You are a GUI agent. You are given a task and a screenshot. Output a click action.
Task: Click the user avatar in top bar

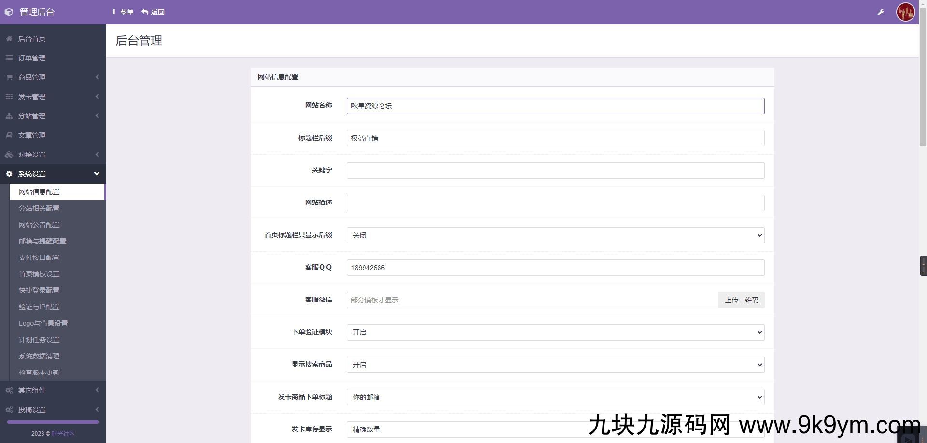pos(905,12)
